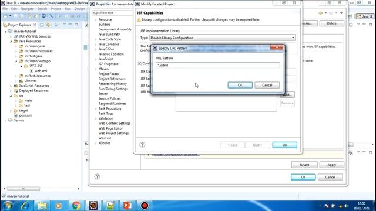Select Project Explorer tab
Screen dimensions: 376x211
[x=19, y=25]
